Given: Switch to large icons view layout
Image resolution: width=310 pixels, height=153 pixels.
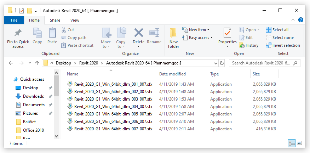Looking at the screenshot, I should click(x=299, y=143).
